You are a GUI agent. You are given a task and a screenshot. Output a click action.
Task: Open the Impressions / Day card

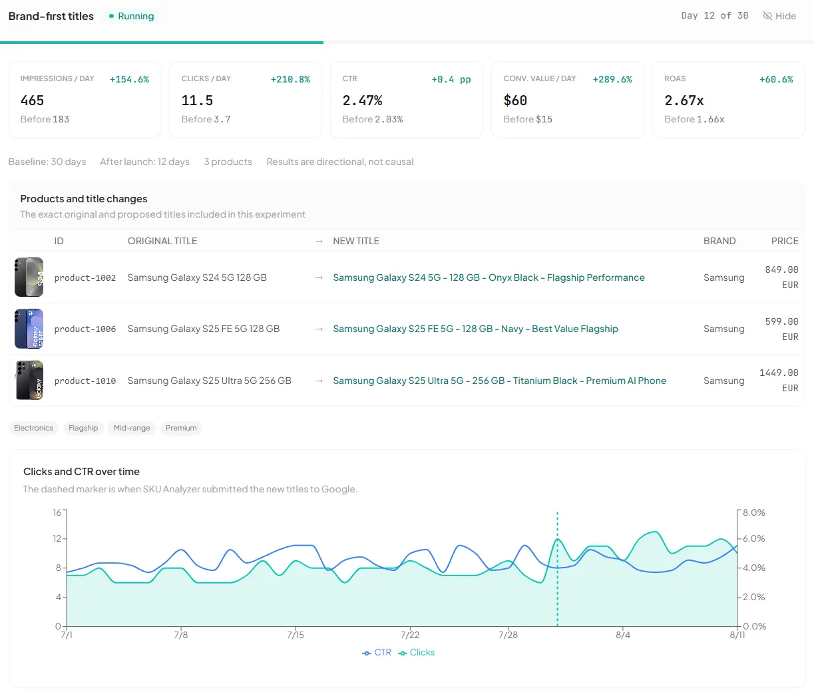pyautogui.click(x=85, y=100)
